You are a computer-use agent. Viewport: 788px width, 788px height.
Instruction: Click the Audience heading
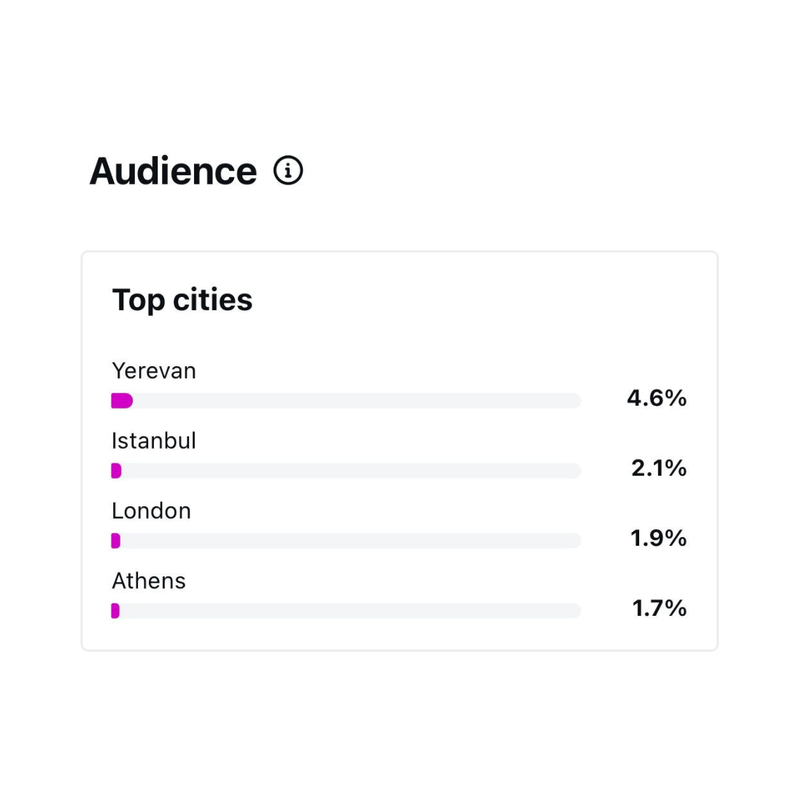click(x=173, y=171)
